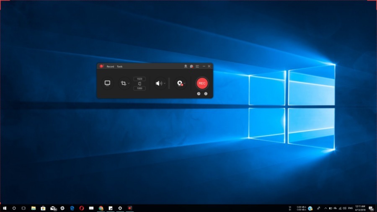Open the Tools menu
Image resolution: width=377 pixels, height=212 pixels.
coord(120,67)
